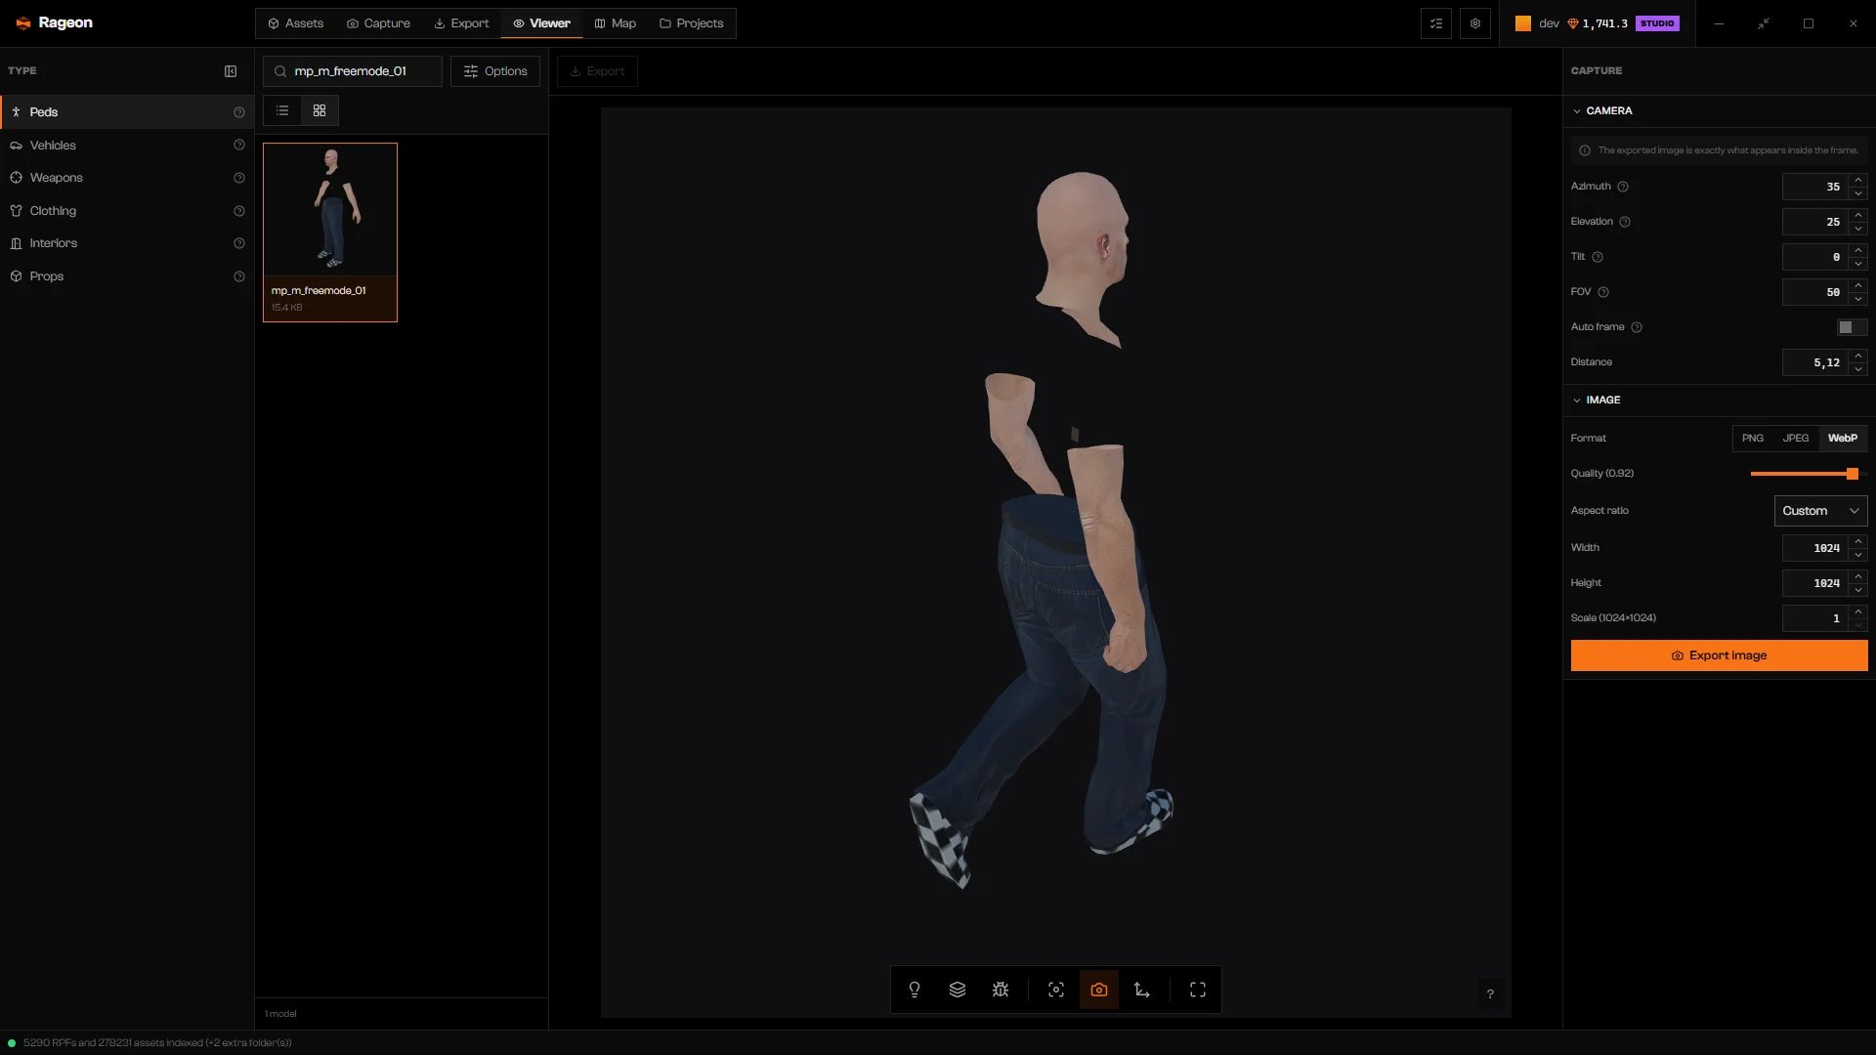Decrease the Distance value with down arrow
The width and height of the screenshot is (1876, 1055).
[1858, 369]
